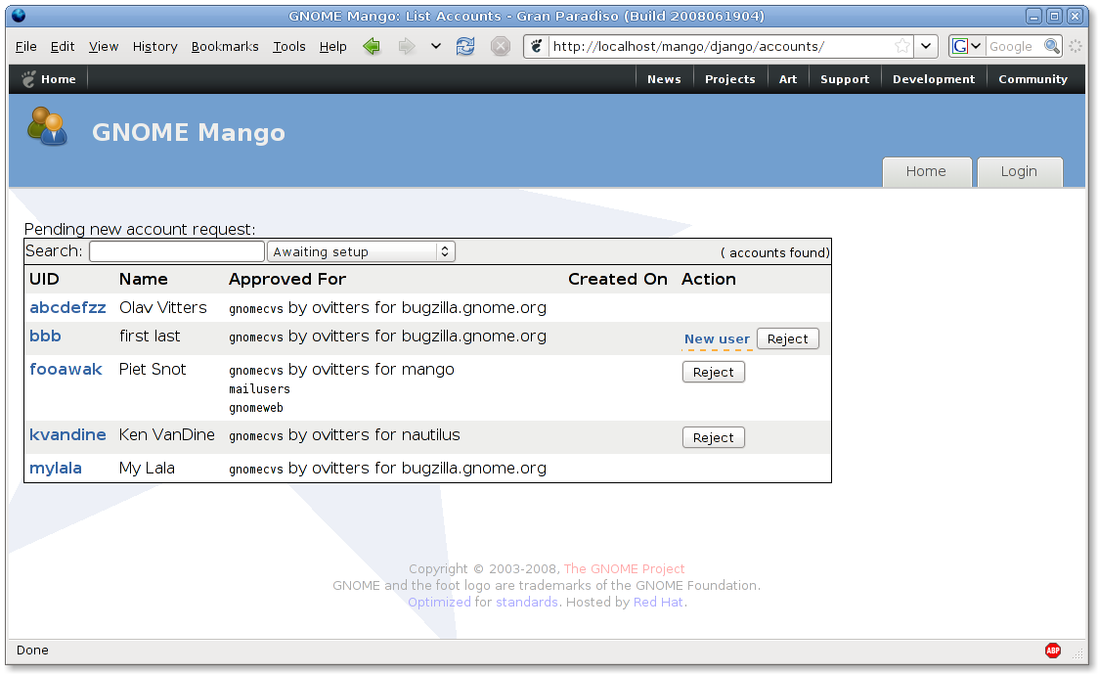1098x674 pixels.
Task: Click the GNOME foot icon beside Home
Action: coord(28,79)
